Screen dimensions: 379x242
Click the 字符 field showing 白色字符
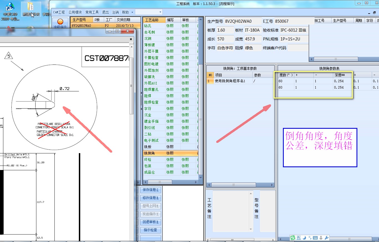click(x=225, y=48)
